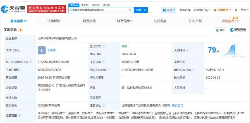Open help icon next to 注册资本

[x=103, y=62]
